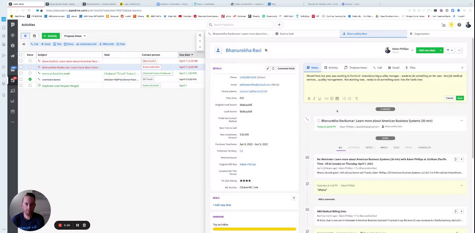This screenshot has width=475, height=233.
Task: Insert a mention in the note
Action: [332, 98]
